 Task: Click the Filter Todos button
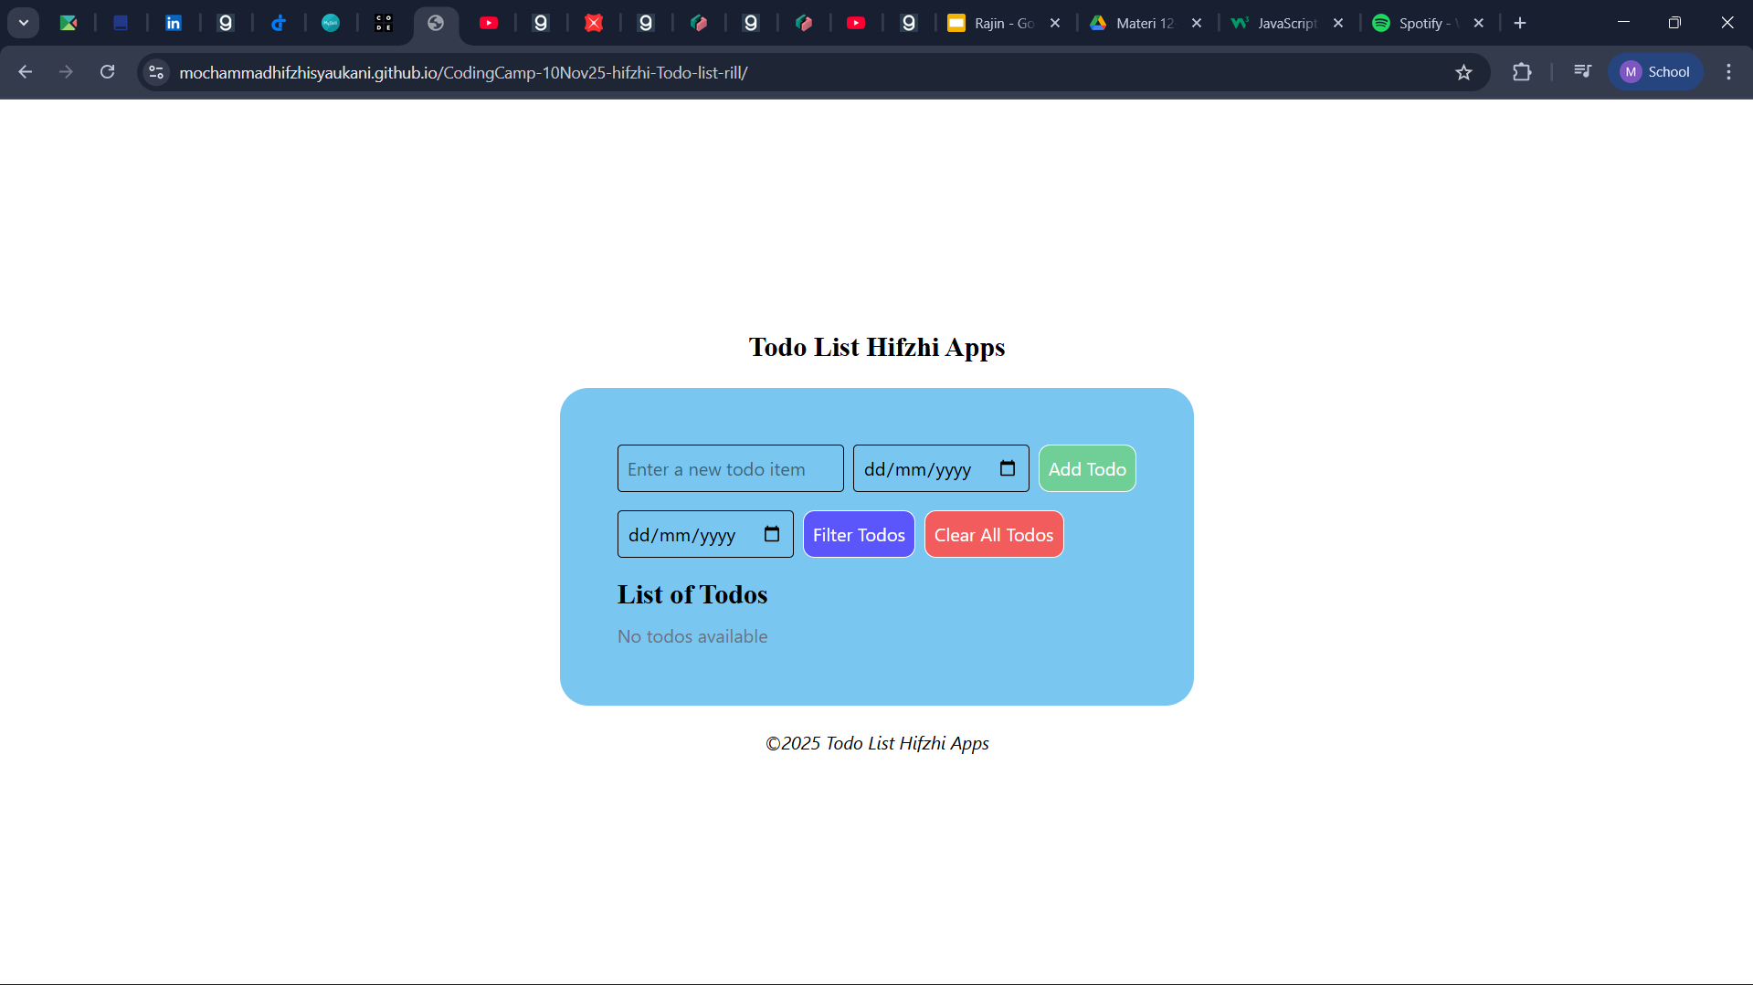[x=858, y=534]
